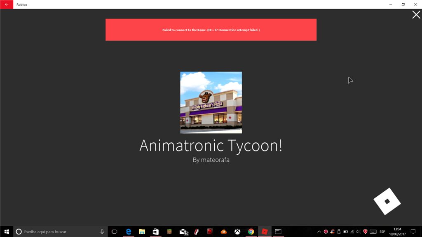Open Microsoft Store from the taskbar
The height and width of the screenshot is (237, 422).
click(x=155, y=232)
